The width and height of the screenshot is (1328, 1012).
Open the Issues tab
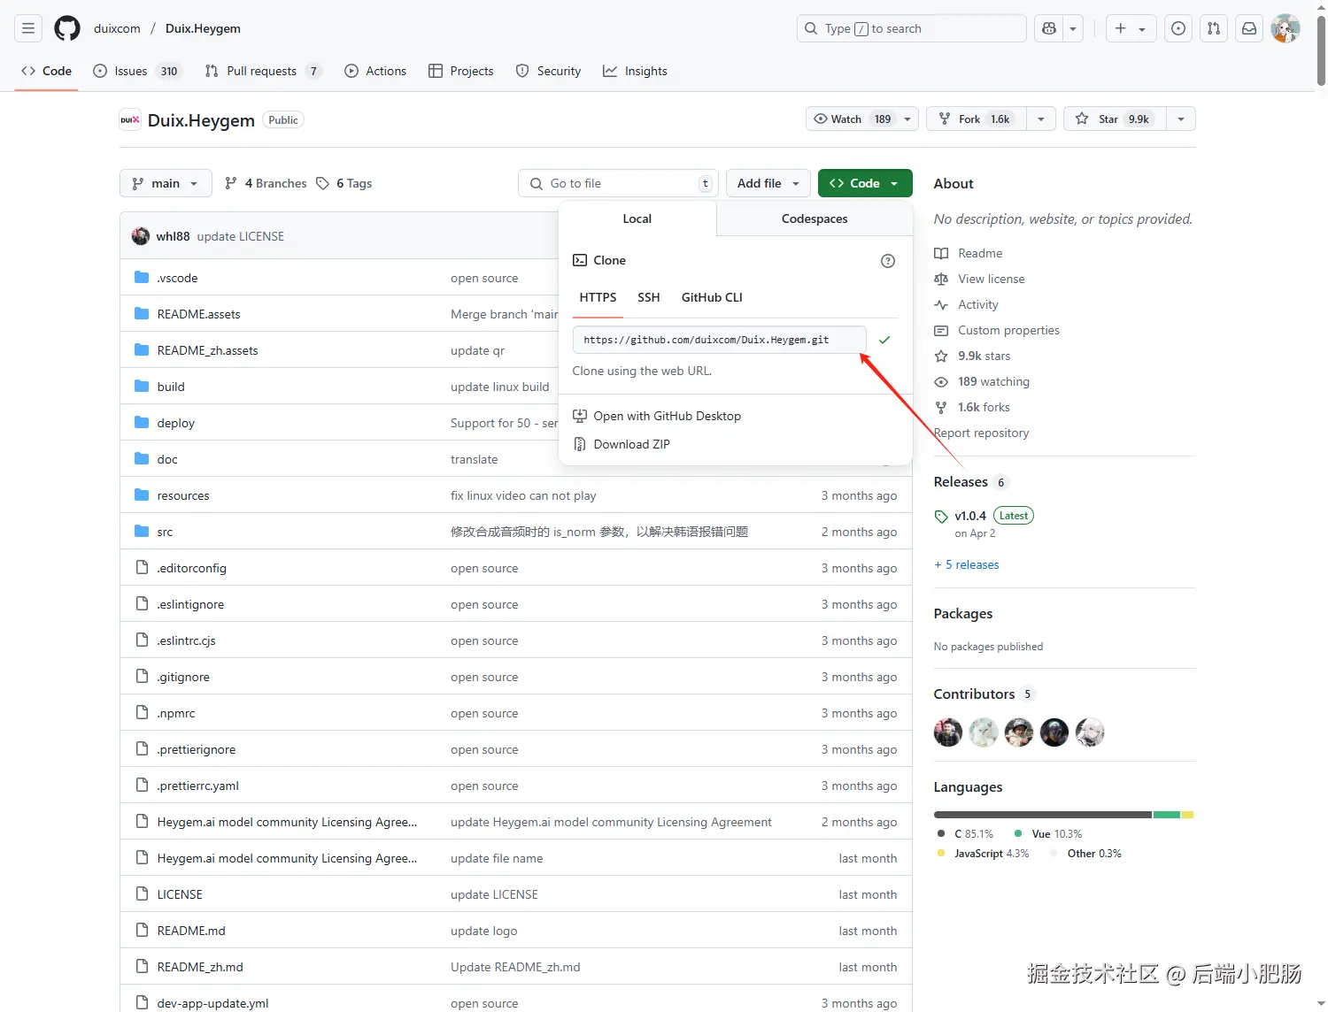(137, 71)
